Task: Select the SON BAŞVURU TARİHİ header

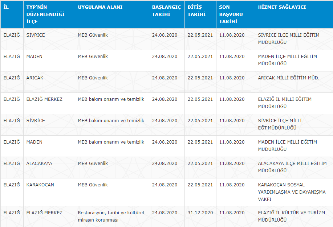Action: (x=231, y=15)
